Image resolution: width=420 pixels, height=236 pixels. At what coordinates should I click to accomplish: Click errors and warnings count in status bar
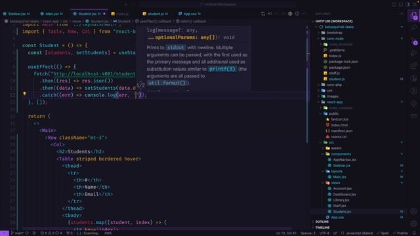click(51, 233)
